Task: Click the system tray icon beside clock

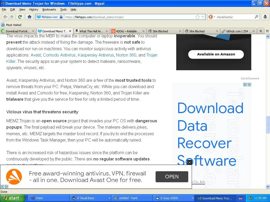Action: pyautogui.click(x=250, y=198)
